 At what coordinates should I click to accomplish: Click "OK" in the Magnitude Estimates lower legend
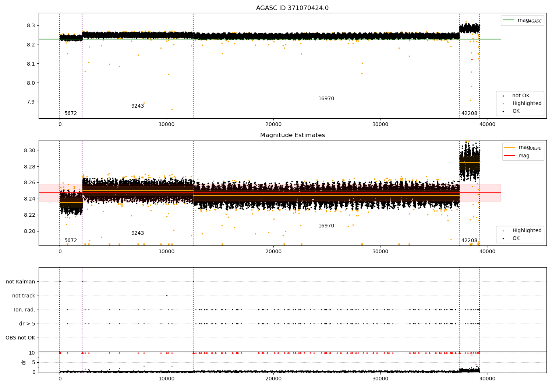click(x=516, y=238)
